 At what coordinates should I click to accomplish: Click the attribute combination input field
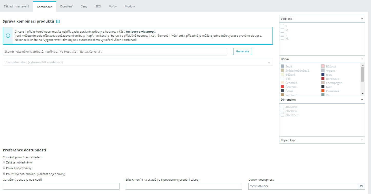coord(115,52)
